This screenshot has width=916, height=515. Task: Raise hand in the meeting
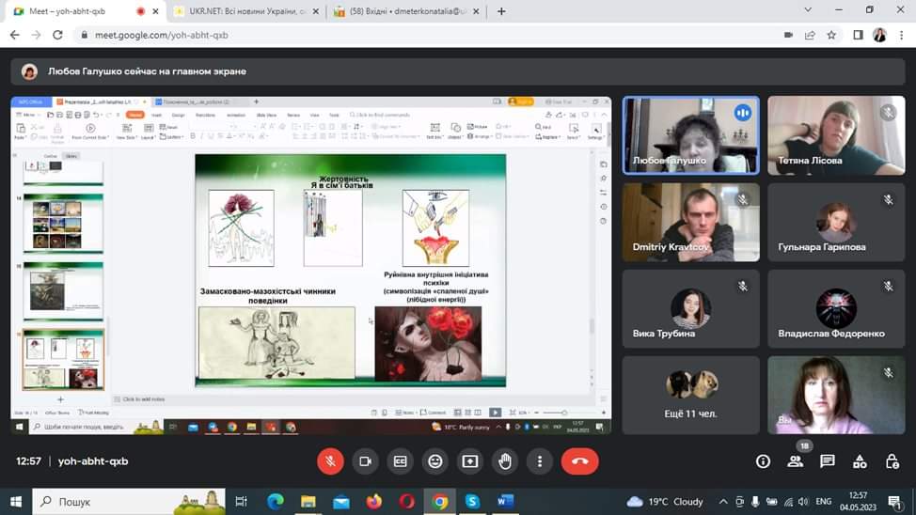click(505, 461)
